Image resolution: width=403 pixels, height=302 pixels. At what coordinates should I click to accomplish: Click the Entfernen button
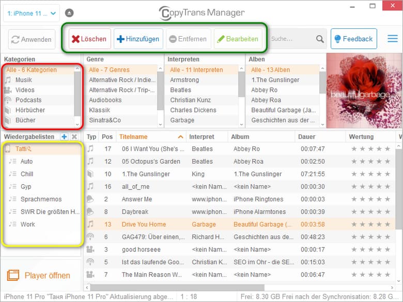click(x=189, y=39)
